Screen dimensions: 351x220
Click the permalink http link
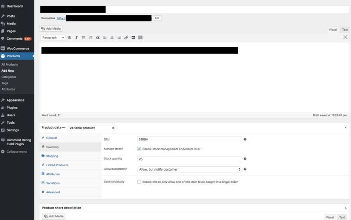point(61,18)
